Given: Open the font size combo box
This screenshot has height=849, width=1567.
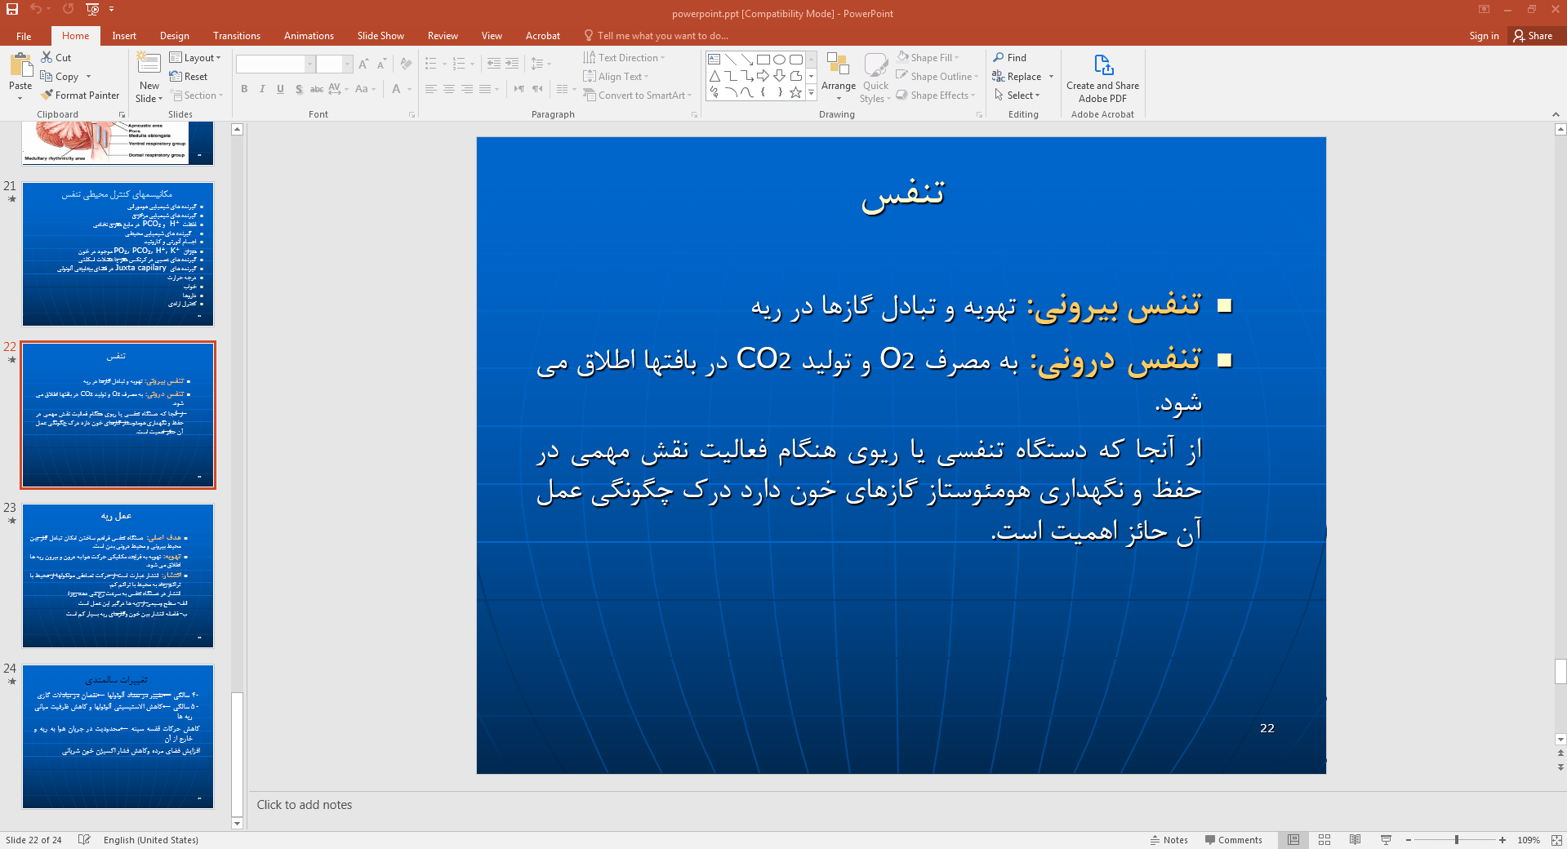Looking at the screenshot, I should pos(334,64).
